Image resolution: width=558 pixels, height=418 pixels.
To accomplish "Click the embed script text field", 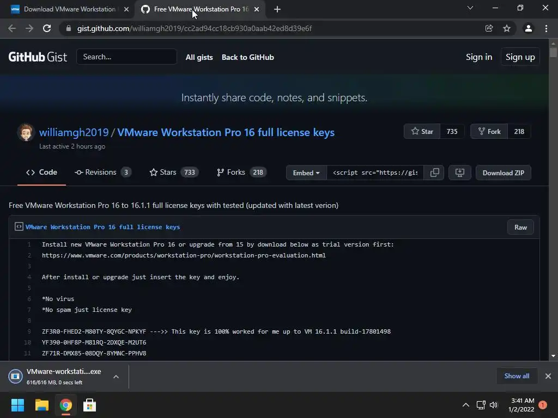I will [x=375, y=173].
